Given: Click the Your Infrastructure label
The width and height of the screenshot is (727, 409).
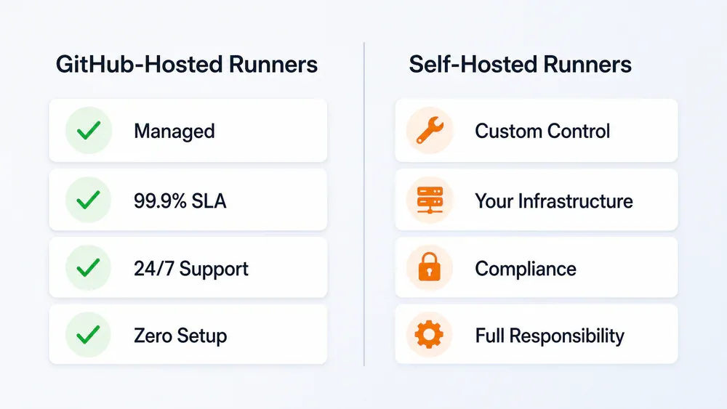Looking at the screenshot, I should (x=553, y=201).
